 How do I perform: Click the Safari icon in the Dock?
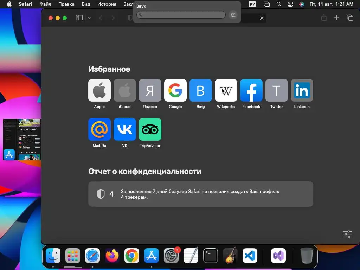tap(92, 256)
